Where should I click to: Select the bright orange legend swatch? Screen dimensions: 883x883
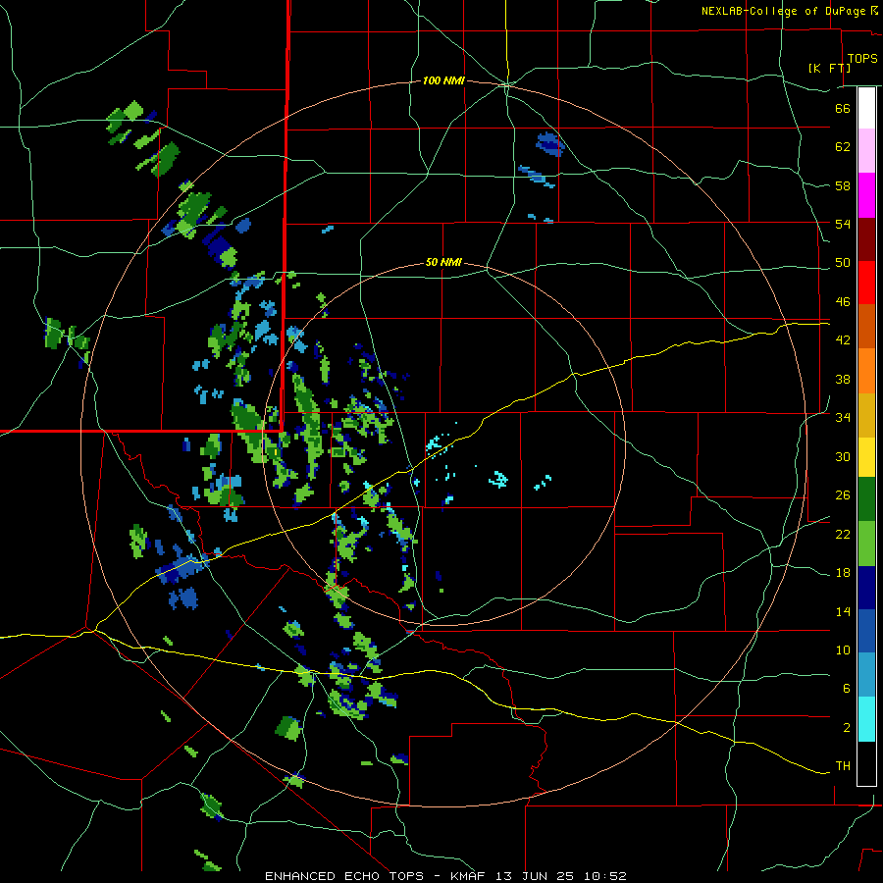pyautogui.click(x=866, y=371)
